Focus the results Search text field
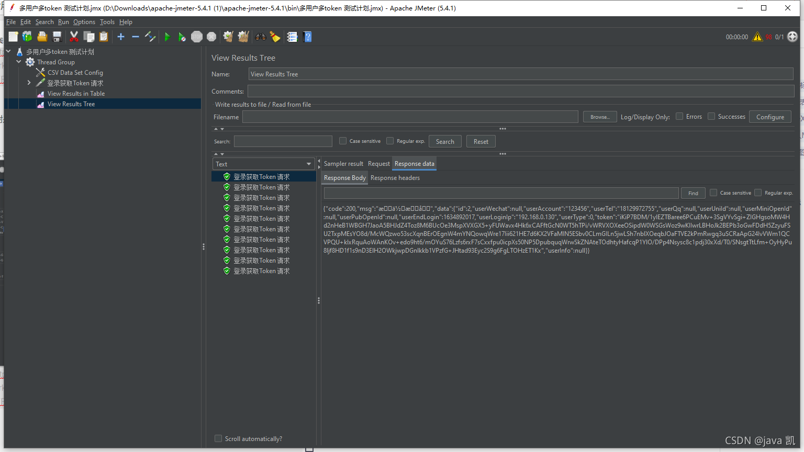Viewport: 804px width, 452px height. [x=283, y=141]
